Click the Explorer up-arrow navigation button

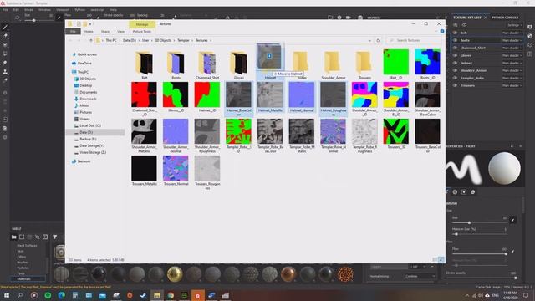click(x=91, y=40)
